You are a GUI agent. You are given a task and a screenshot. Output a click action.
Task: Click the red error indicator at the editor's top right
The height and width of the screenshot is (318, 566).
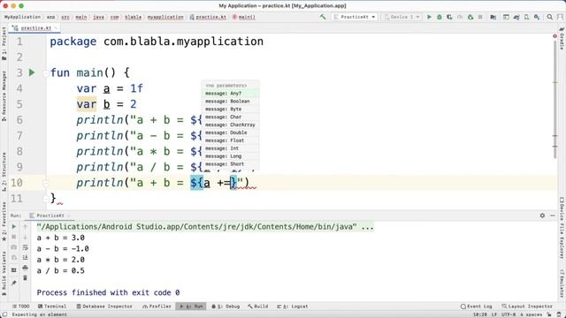(555, 36)
